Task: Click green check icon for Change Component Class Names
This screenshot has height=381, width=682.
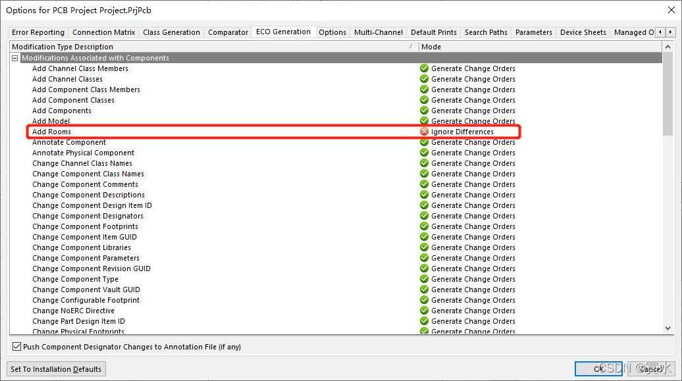Action: coord(424,174)
